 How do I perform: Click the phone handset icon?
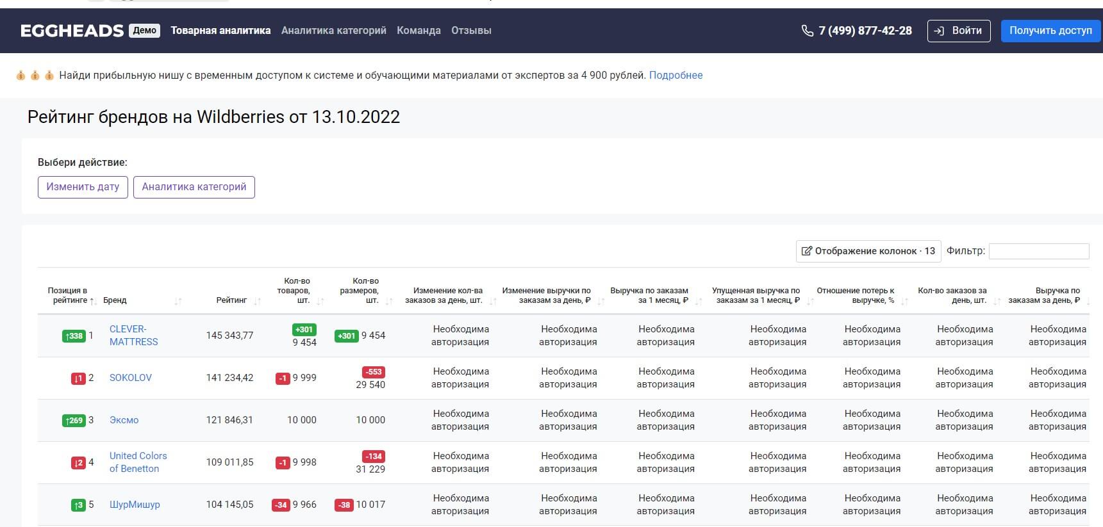click(808, 31)
